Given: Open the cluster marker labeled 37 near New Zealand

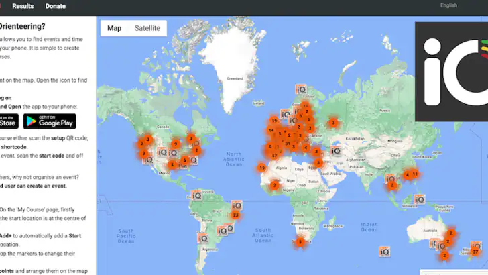Looking at the screenshot, I should (x=475, y=252).
